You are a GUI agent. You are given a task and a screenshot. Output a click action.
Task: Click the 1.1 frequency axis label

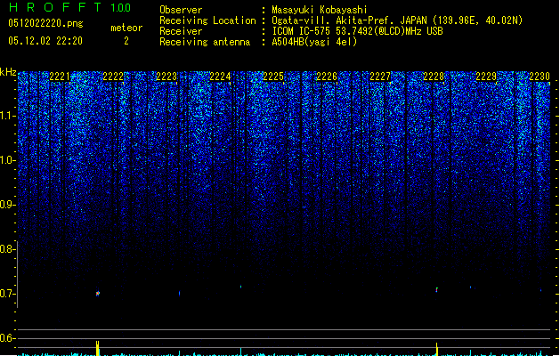pos(7,117)
